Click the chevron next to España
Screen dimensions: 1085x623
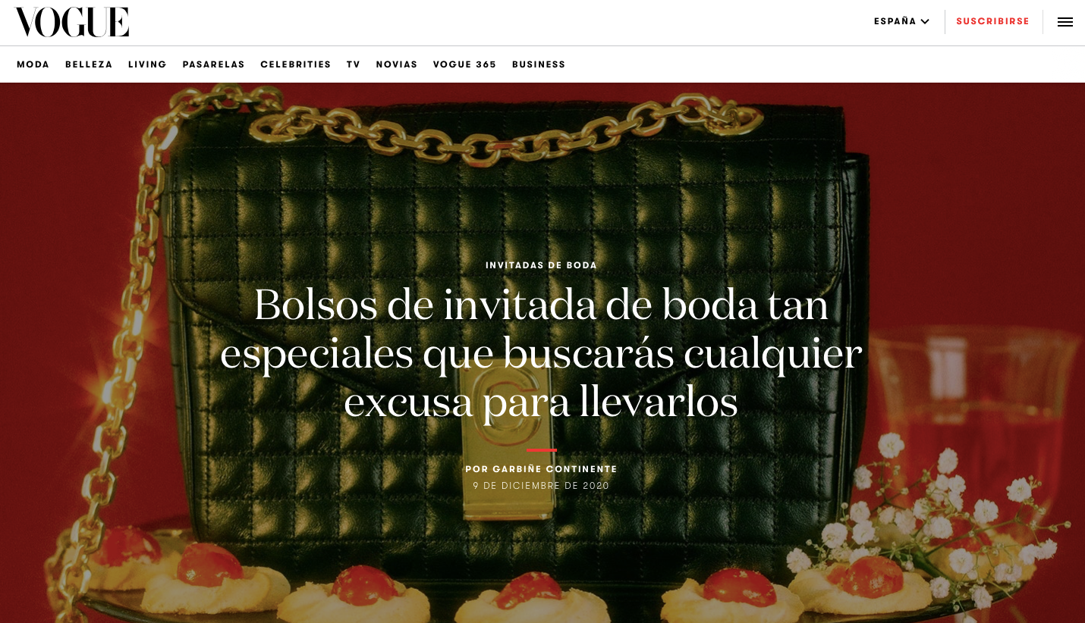(x=925, y=22)
